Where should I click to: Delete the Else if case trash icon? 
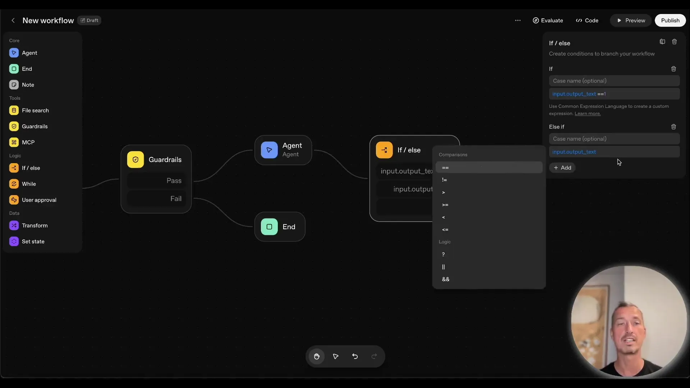click(673, 127)
